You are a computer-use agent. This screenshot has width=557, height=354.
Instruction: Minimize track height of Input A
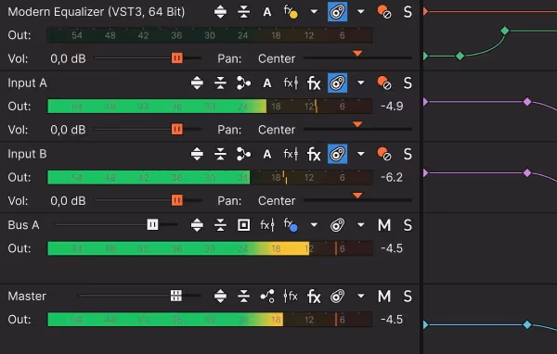click(x=220, y=83)
